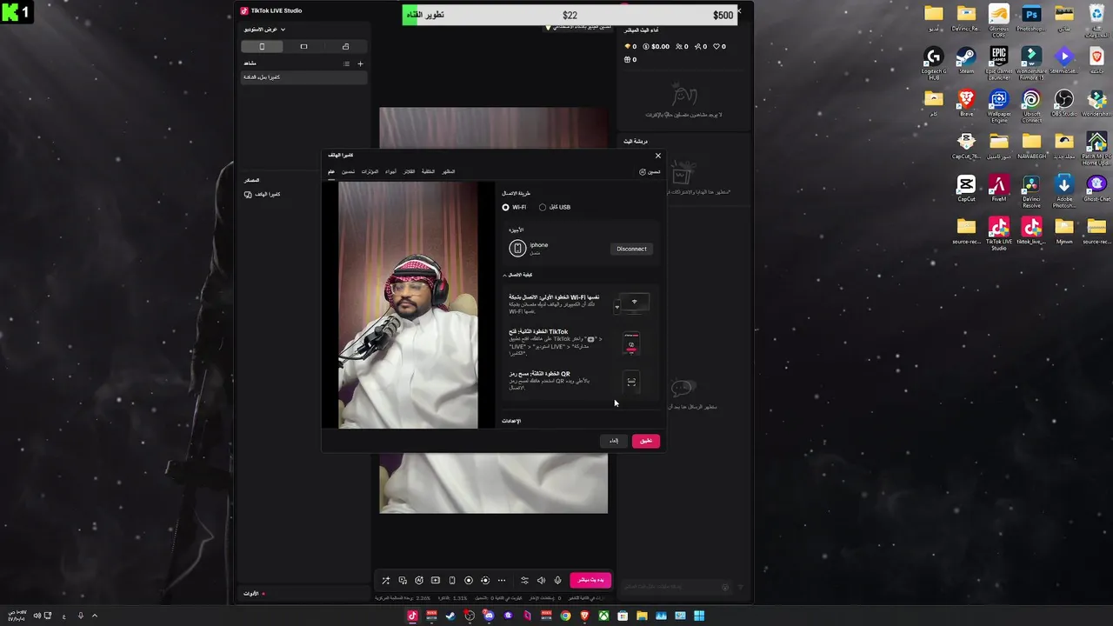Toggle the microphone icon in bottom toolbar
The image size is (1113, 626).
[x=557, y=580]
